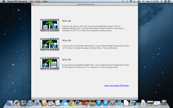Zoom window with the green button
The image size is (173, 108).
[39, 4]
